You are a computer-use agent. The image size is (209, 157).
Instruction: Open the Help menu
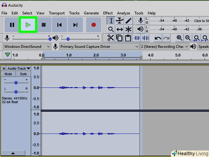pyautogui.click(x=152, y=13)
